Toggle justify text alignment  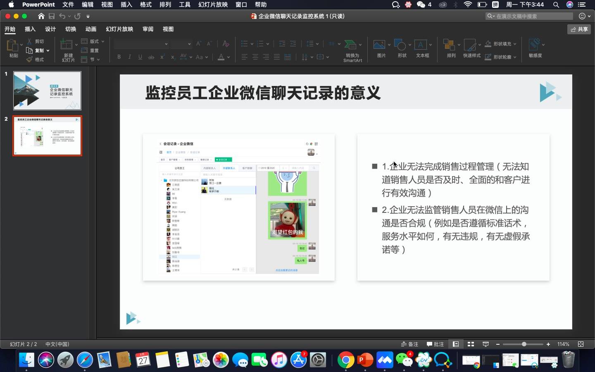click(277, 57)
